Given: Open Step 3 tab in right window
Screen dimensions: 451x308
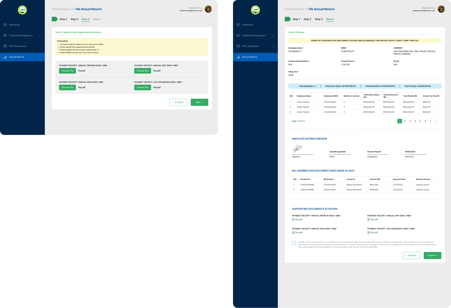Looking at the screenshot, I should [318, 19].
